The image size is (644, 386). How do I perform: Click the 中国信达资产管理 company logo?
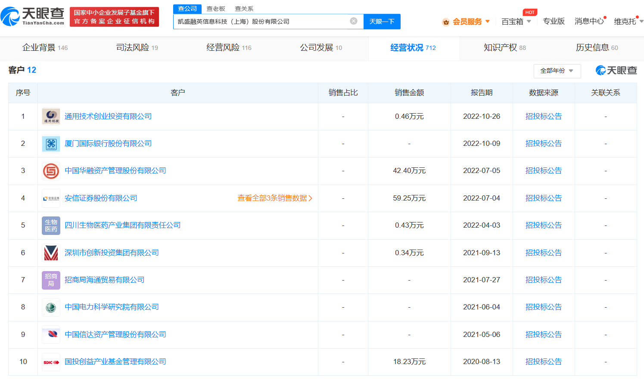(51, 334)
